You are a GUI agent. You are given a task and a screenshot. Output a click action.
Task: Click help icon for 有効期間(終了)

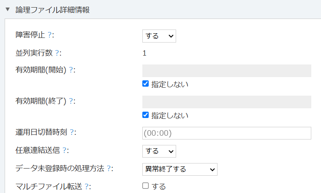71,101
